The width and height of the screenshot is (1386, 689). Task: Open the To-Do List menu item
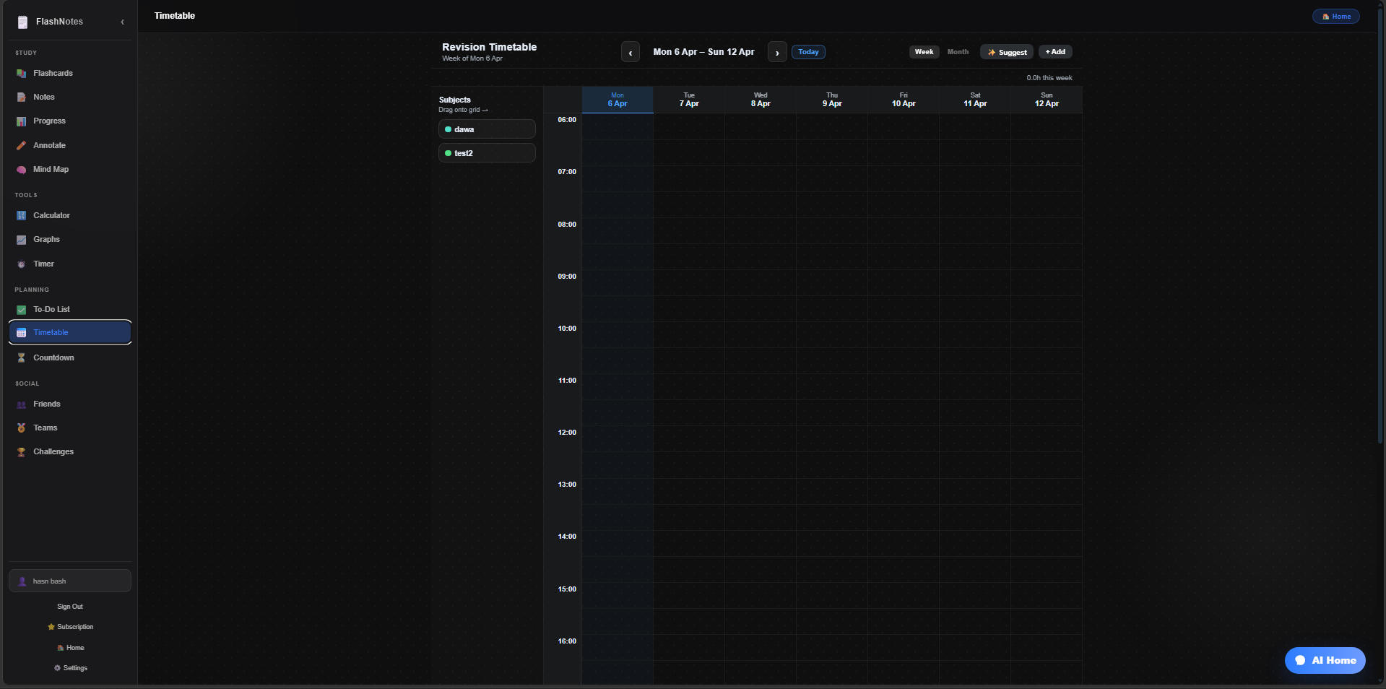point(51,310)
